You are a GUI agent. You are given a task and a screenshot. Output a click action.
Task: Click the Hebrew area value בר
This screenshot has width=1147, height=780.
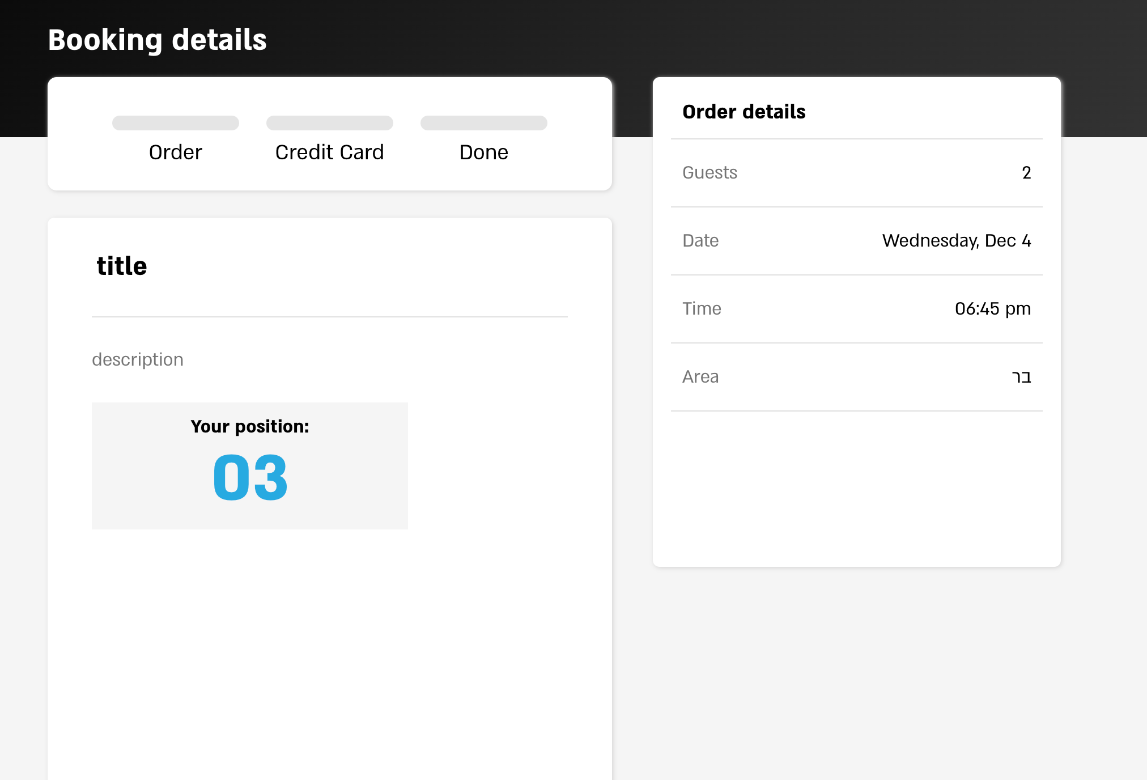point(1022,377)
